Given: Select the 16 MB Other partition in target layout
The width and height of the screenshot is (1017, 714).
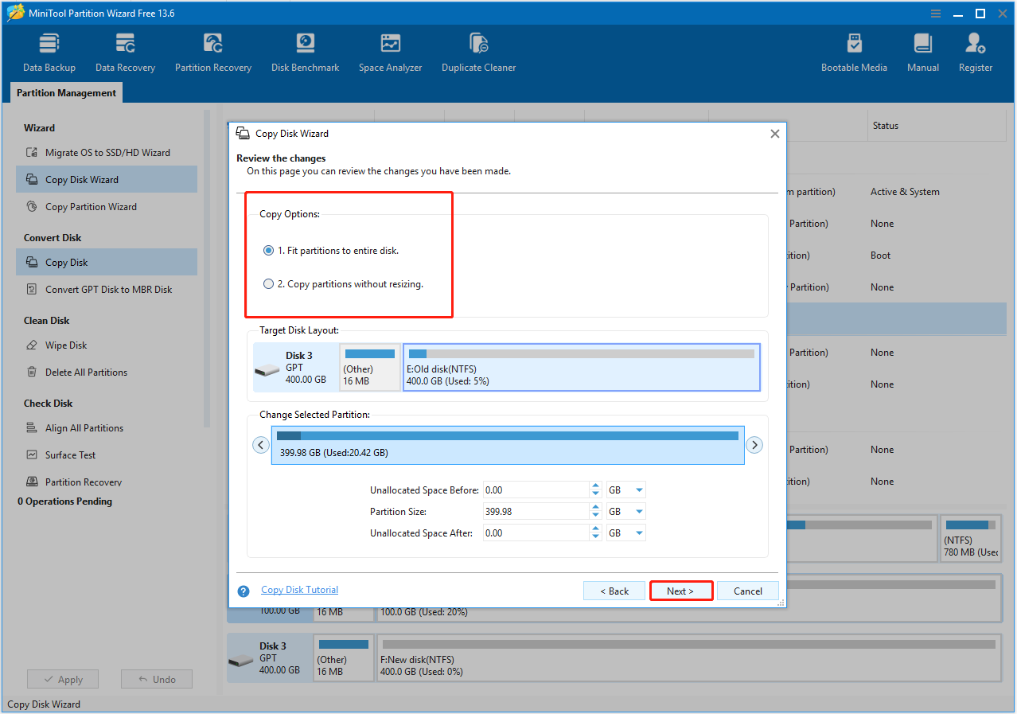Looking at the screenshot, I should 370,368.
